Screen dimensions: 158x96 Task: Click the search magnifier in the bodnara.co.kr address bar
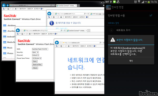point(100,43)
